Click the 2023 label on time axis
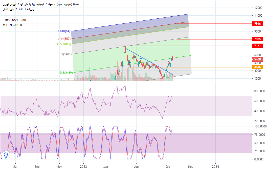Screen dimensions: 269x170 click(x=83, y=166)
